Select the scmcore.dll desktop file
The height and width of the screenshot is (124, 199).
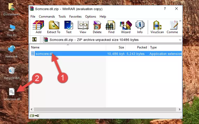pos(12,94)
